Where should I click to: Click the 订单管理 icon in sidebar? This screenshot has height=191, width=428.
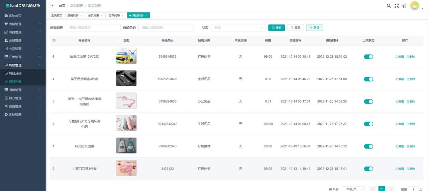click(x=6, y=57)
